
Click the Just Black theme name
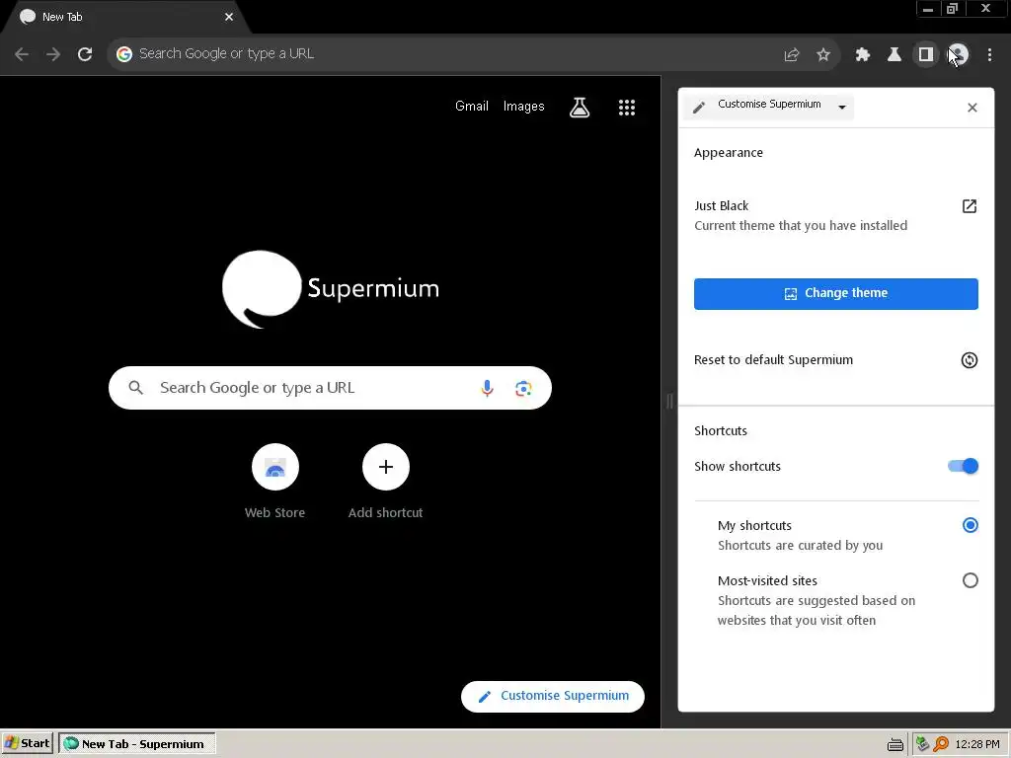coord(721,206)
